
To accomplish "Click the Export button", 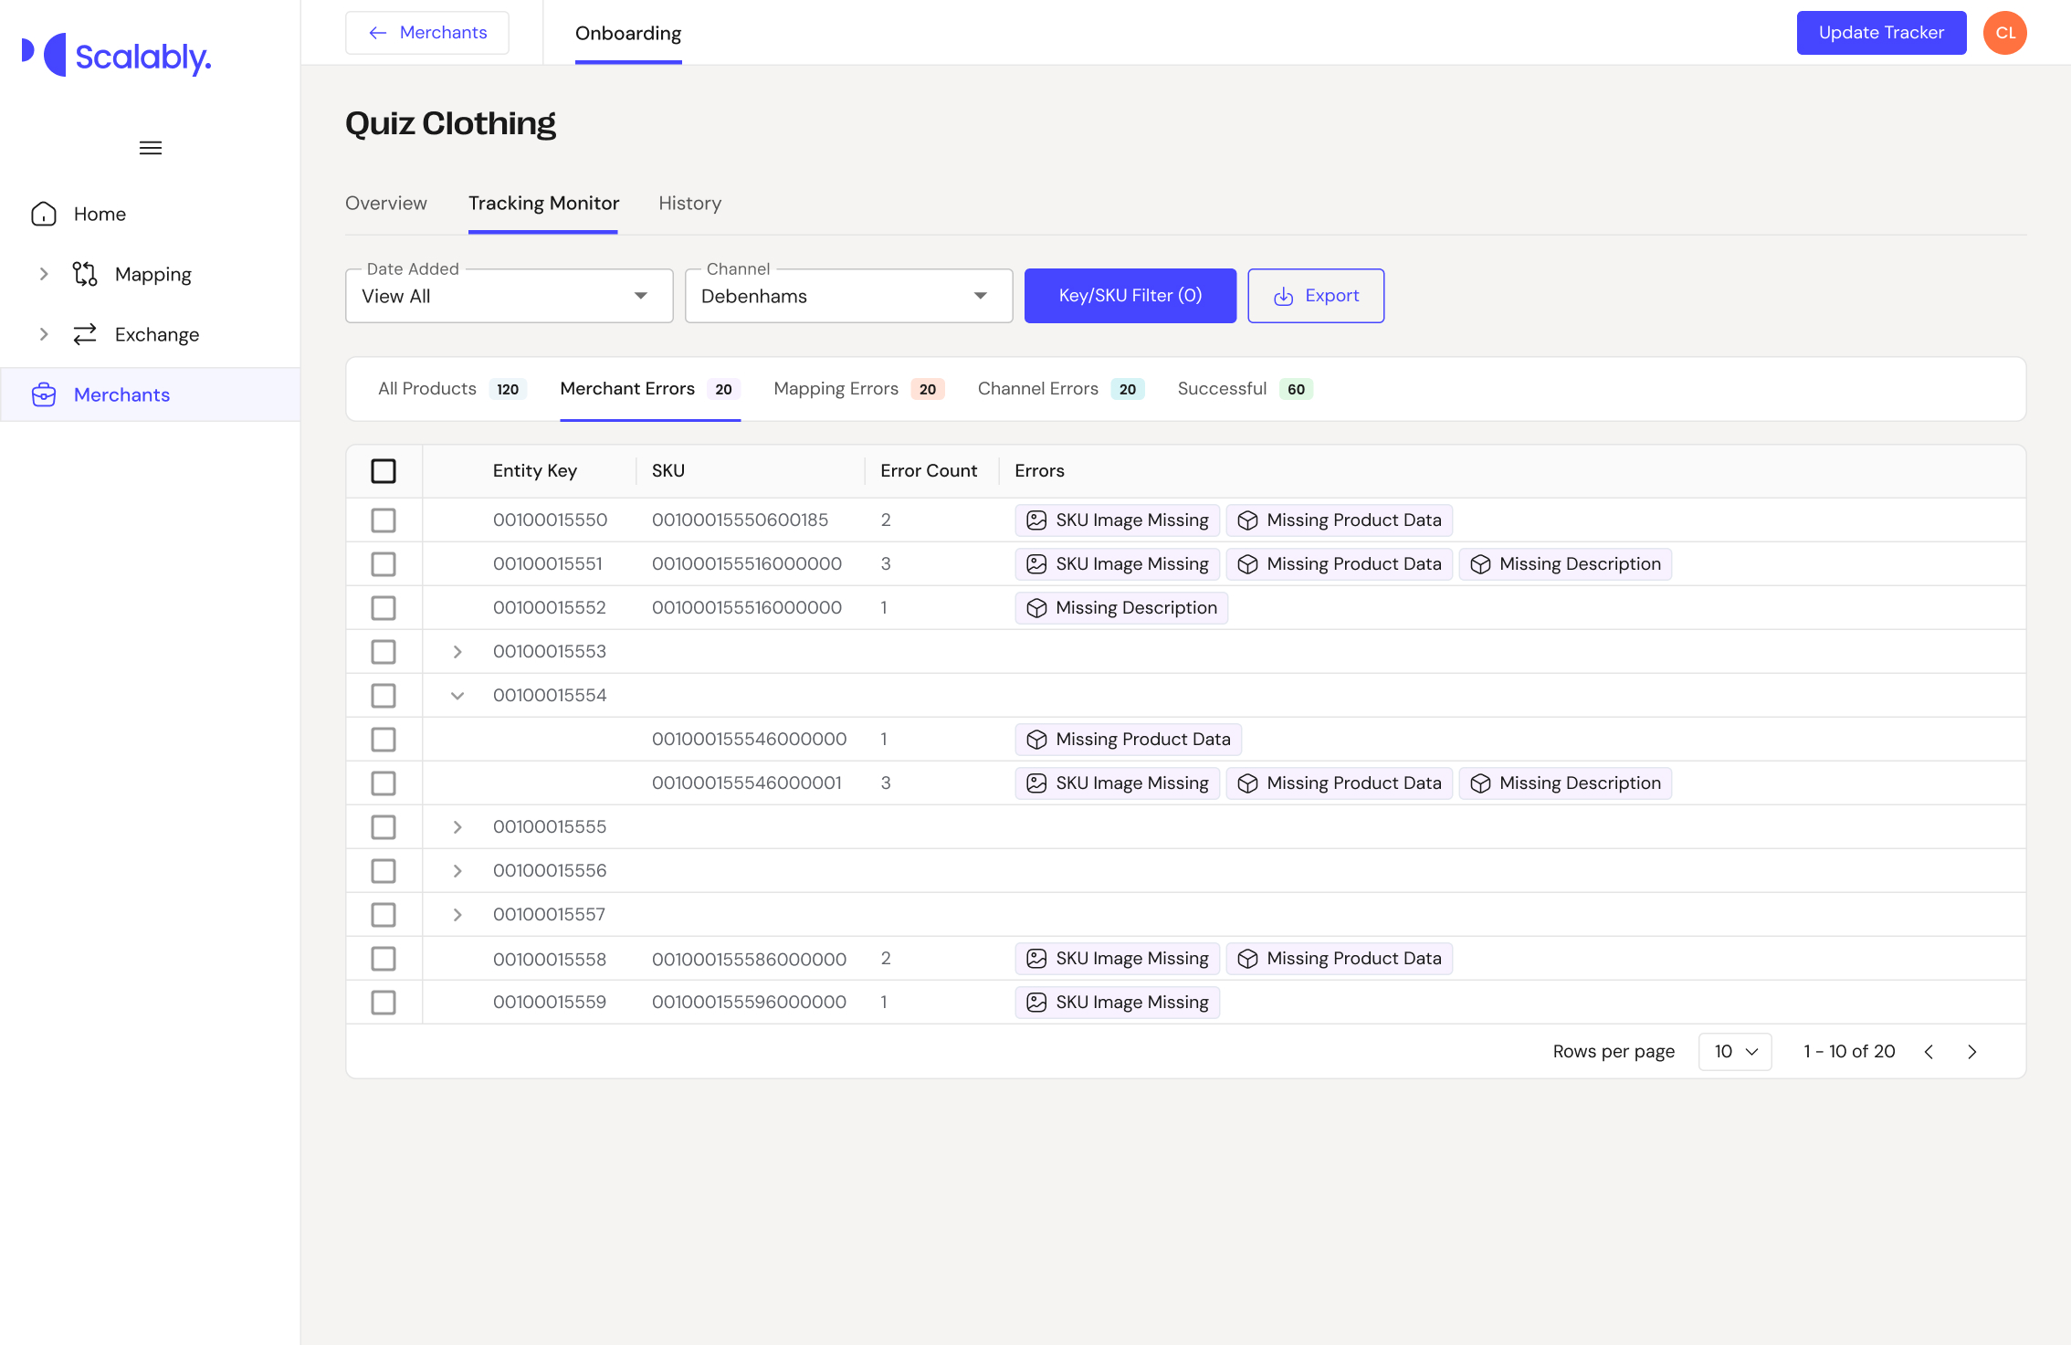I will tap(1315, 296).
